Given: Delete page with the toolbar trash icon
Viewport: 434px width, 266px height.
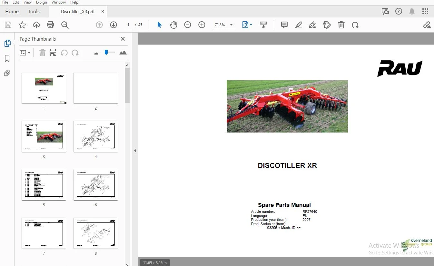Looking at the screenshot, I should [x=341, y=25].
